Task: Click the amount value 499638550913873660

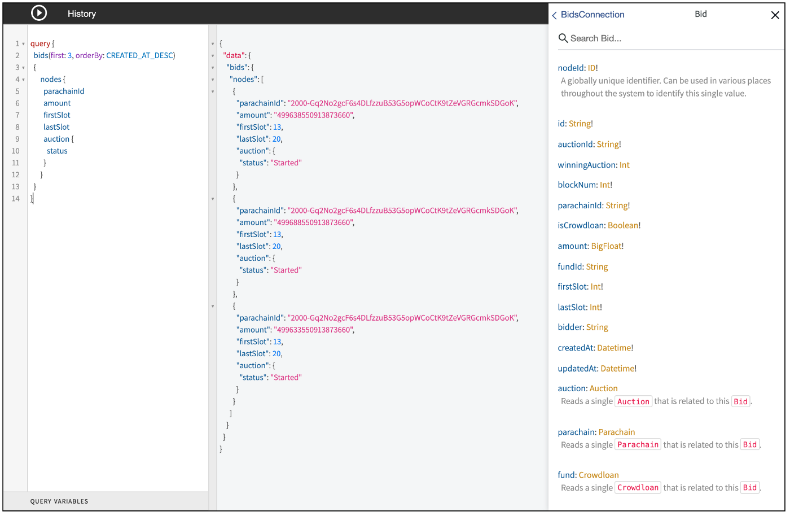Action: pyautogui.click(x=313, y=115)
